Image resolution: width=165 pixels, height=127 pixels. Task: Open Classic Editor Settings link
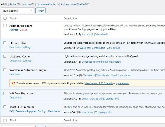point(27,47)
